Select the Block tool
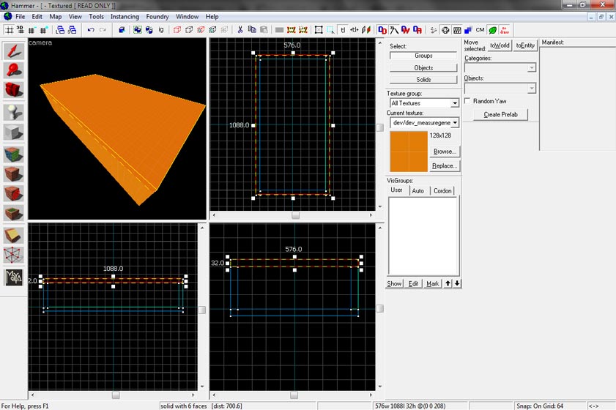 (14, 133)
